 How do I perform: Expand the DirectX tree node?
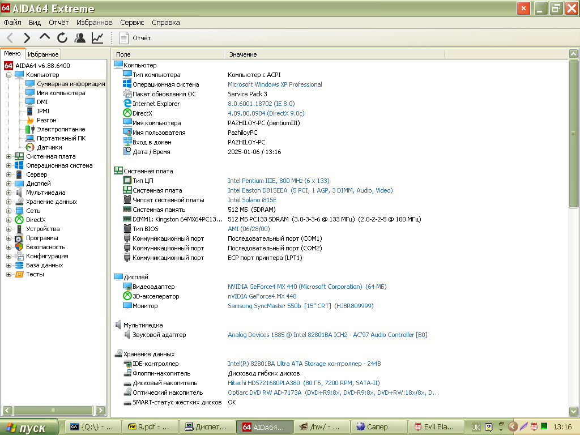point(9,220)
